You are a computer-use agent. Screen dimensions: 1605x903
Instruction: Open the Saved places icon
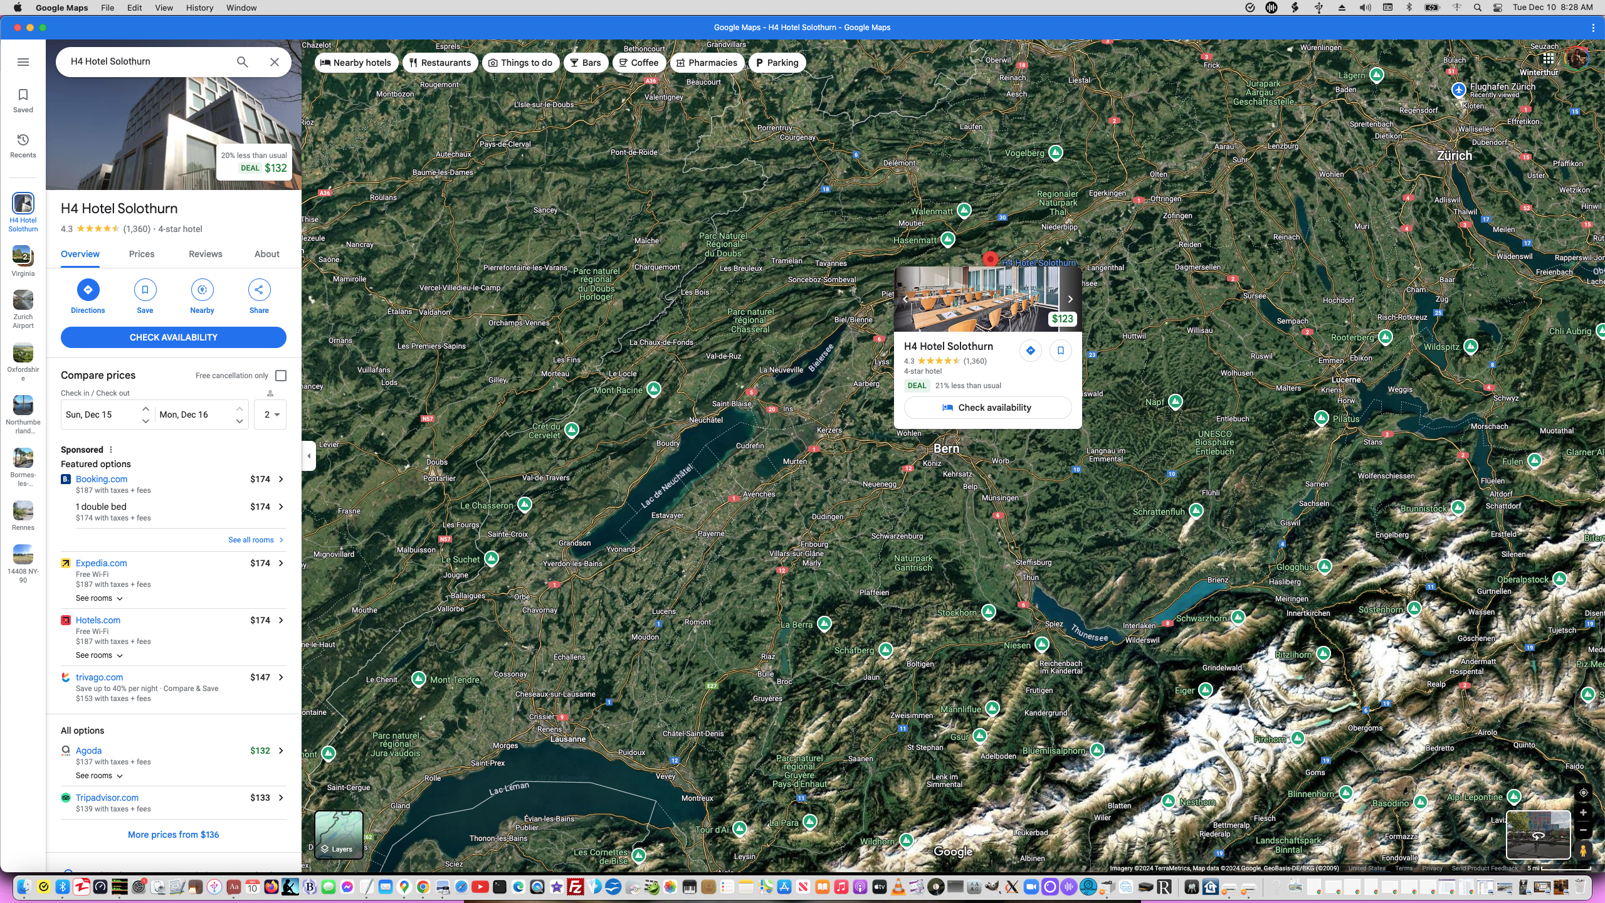[x=23, y=95]
